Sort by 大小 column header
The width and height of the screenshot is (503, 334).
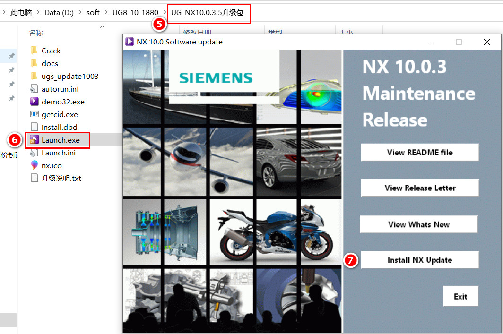[346, 32]
